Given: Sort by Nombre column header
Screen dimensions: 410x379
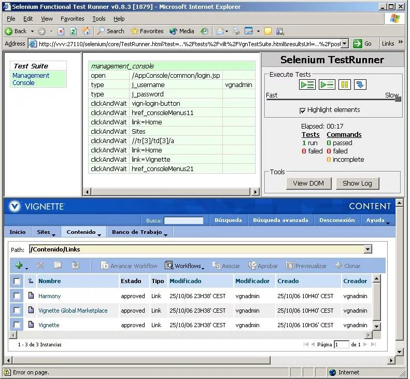Looking at the screenshot, I should (50, 281).
